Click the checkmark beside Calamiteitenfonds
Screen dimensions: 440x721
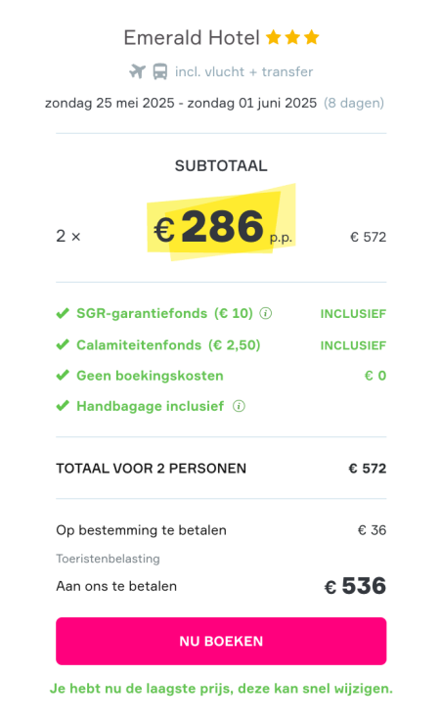click(63, 344)
